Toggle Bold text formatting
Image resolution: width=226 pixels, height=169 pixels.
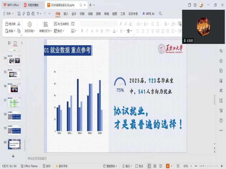click(x=82, y=31)
